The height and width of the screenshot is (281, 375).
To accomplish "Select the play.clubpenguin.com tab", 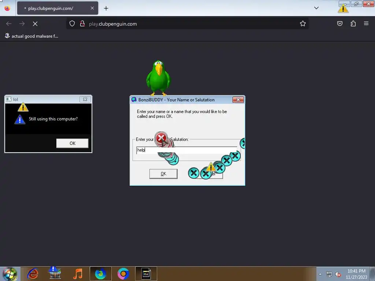I will (57, 8).
